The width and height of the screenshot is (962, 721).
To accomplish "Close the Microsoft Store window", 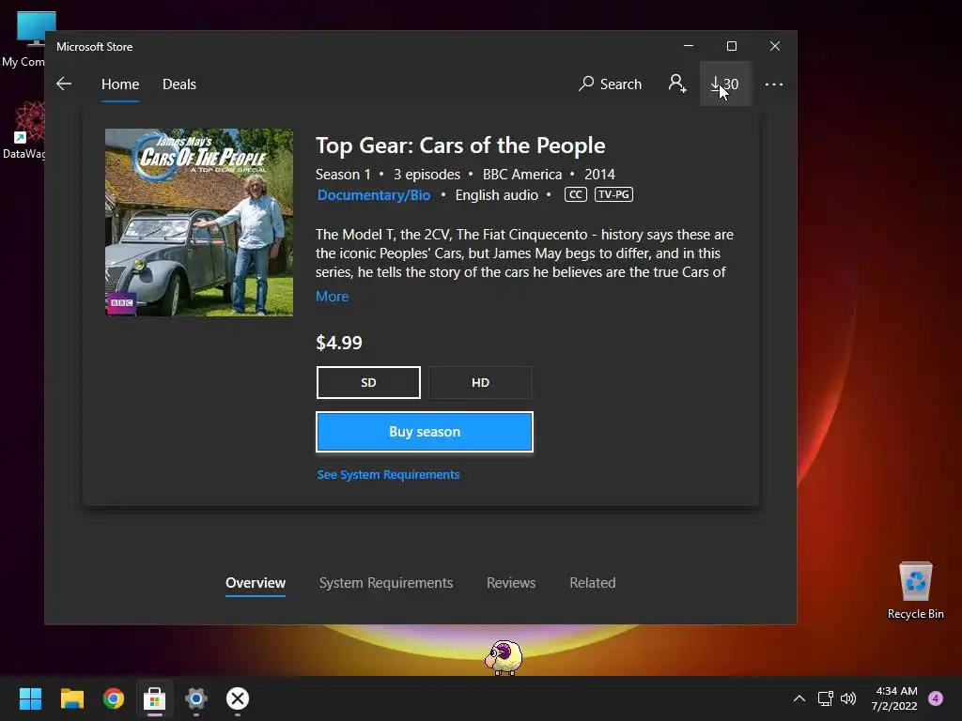I will (775, 46).
